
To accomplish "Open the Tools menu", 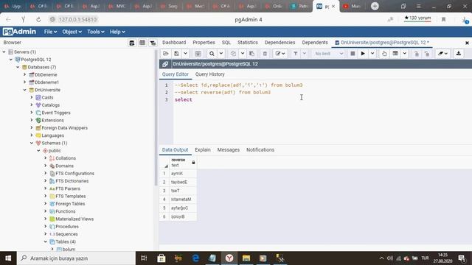I will [x=96, y=32].
